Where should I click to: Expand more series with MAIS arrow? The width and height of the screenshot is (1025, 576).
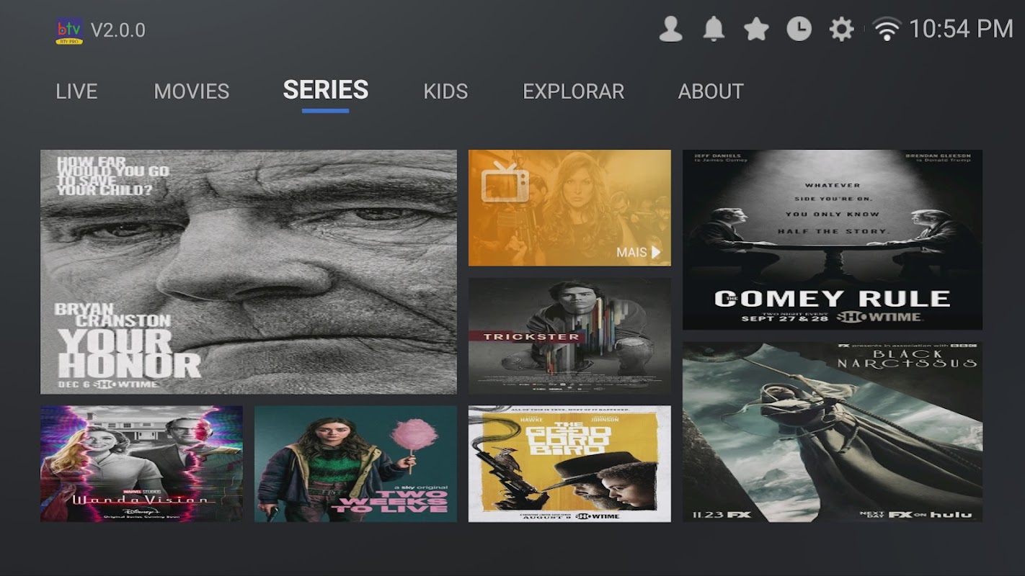pyautogui.click(x=639, y=252)
